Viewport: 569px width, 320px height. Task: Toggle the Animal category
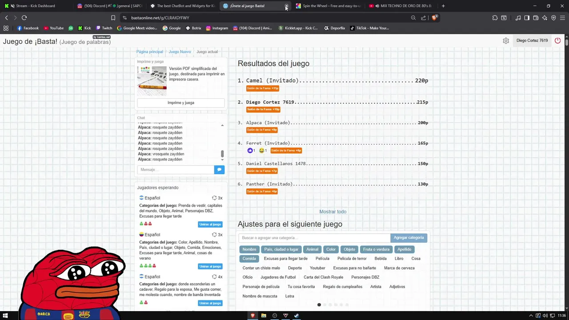coord(313,249)
